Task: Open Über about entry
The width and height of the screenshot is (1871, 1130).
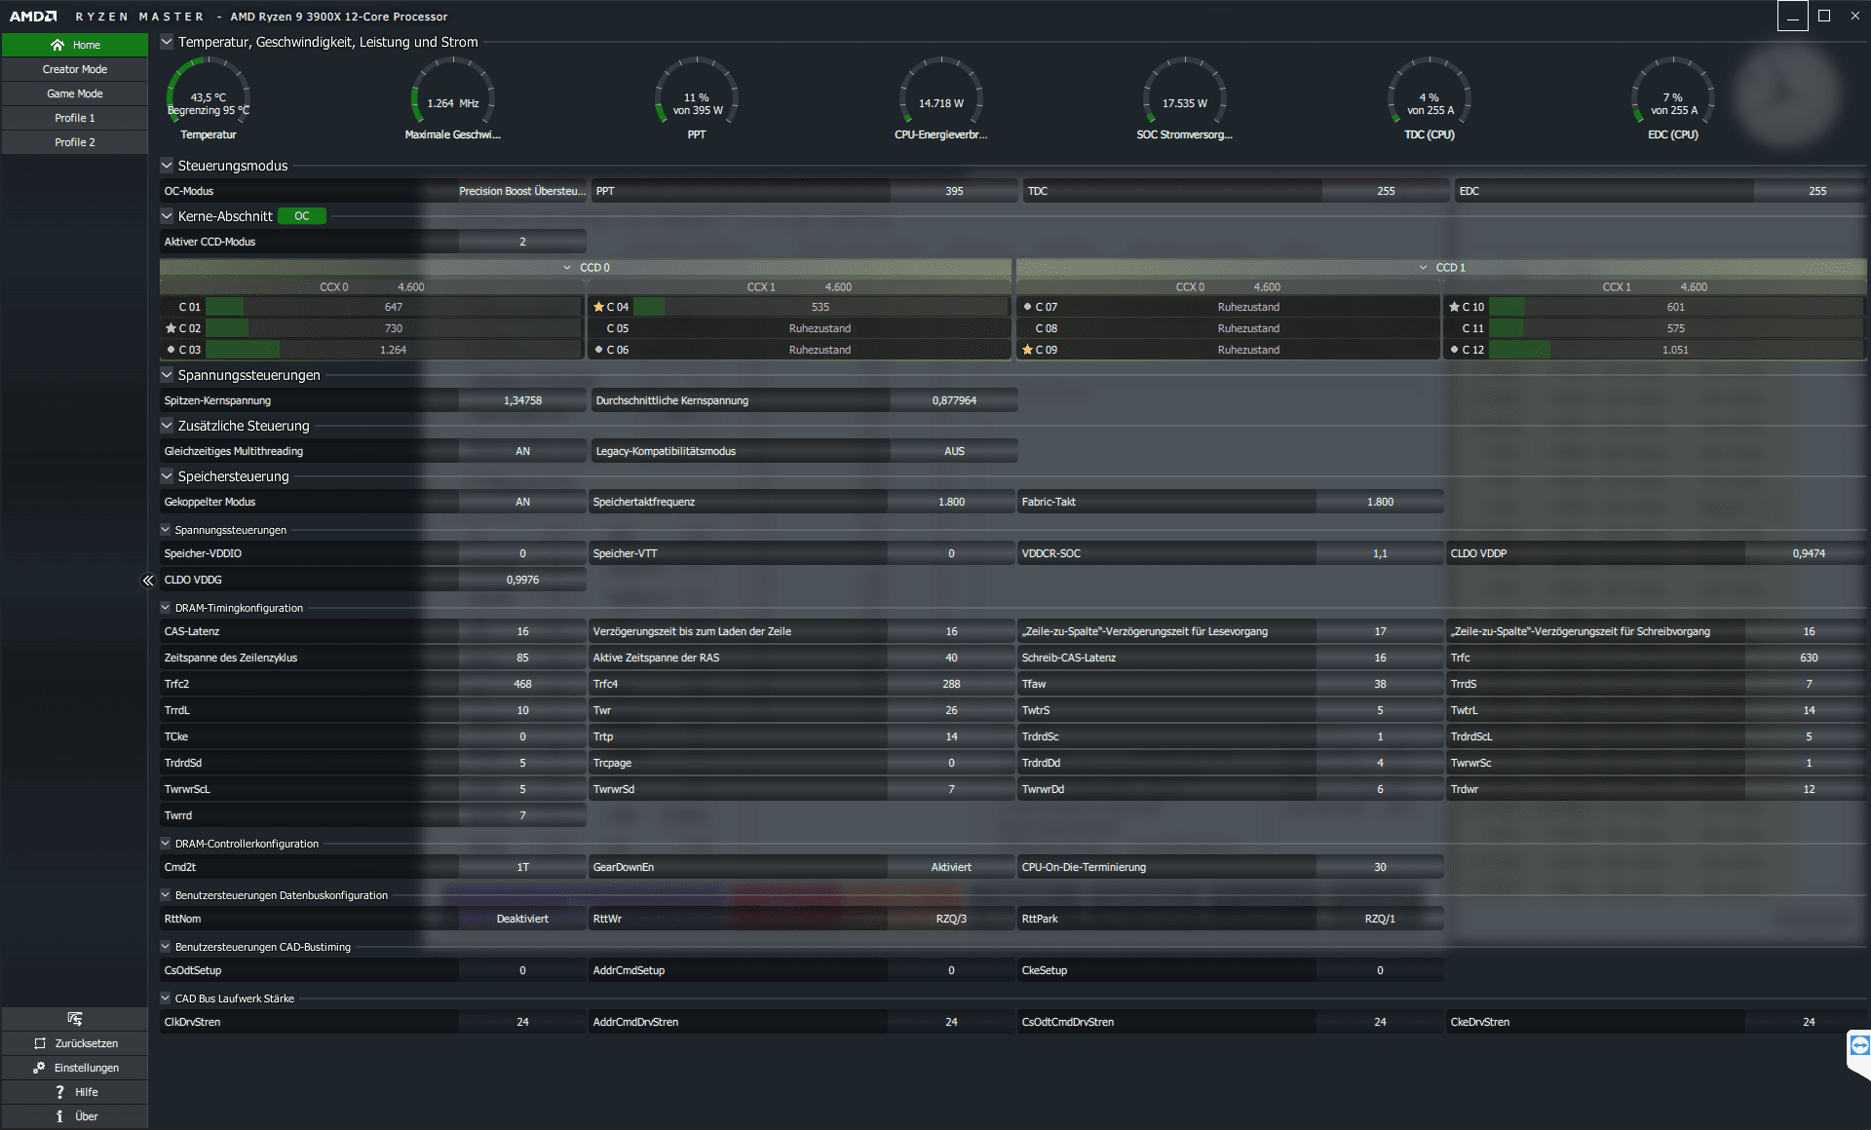Action: click(75, 1116)
